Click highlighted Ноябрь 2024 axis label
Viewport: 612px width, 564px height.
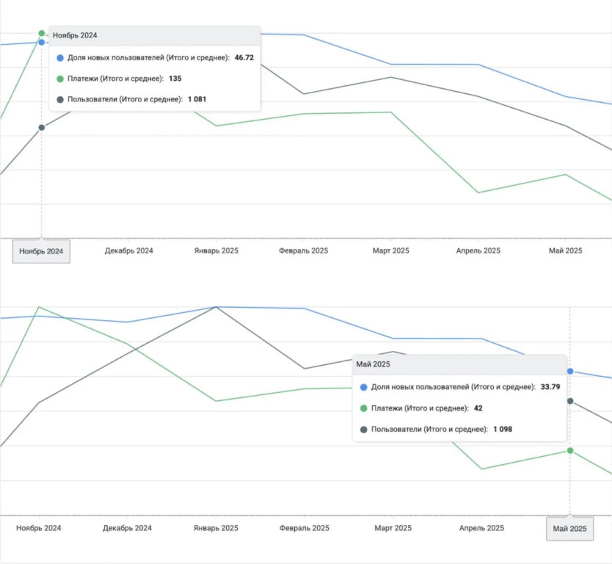click(x=42, y=251)
